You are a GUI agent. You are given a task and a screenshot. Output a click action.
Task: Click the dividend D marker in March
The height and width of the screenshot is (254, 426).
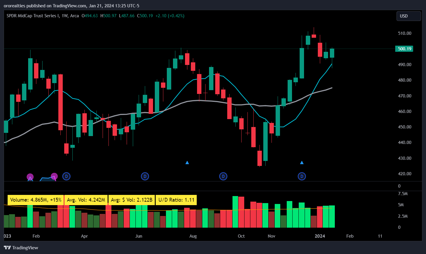(x=67, y=176)
